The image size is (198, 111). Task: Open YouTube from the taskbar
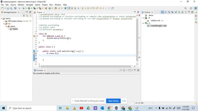(81, 108)
